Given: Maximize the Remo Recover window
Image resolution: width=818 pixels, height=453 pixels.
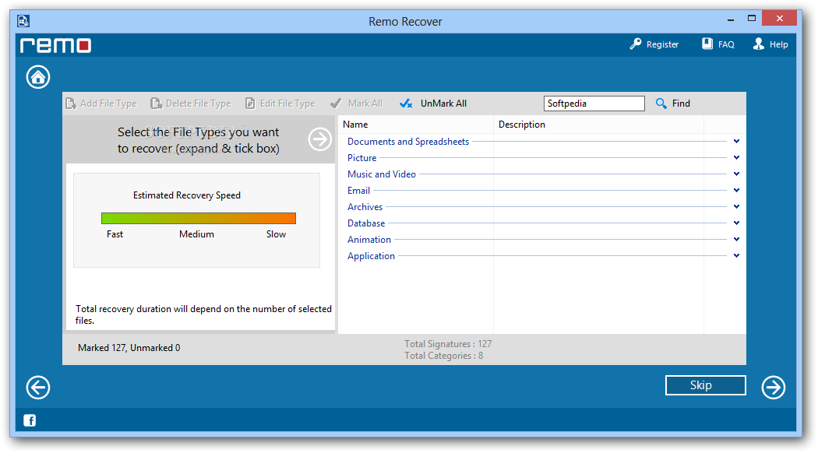Looking at the screenshot, I should pos(751,18).
